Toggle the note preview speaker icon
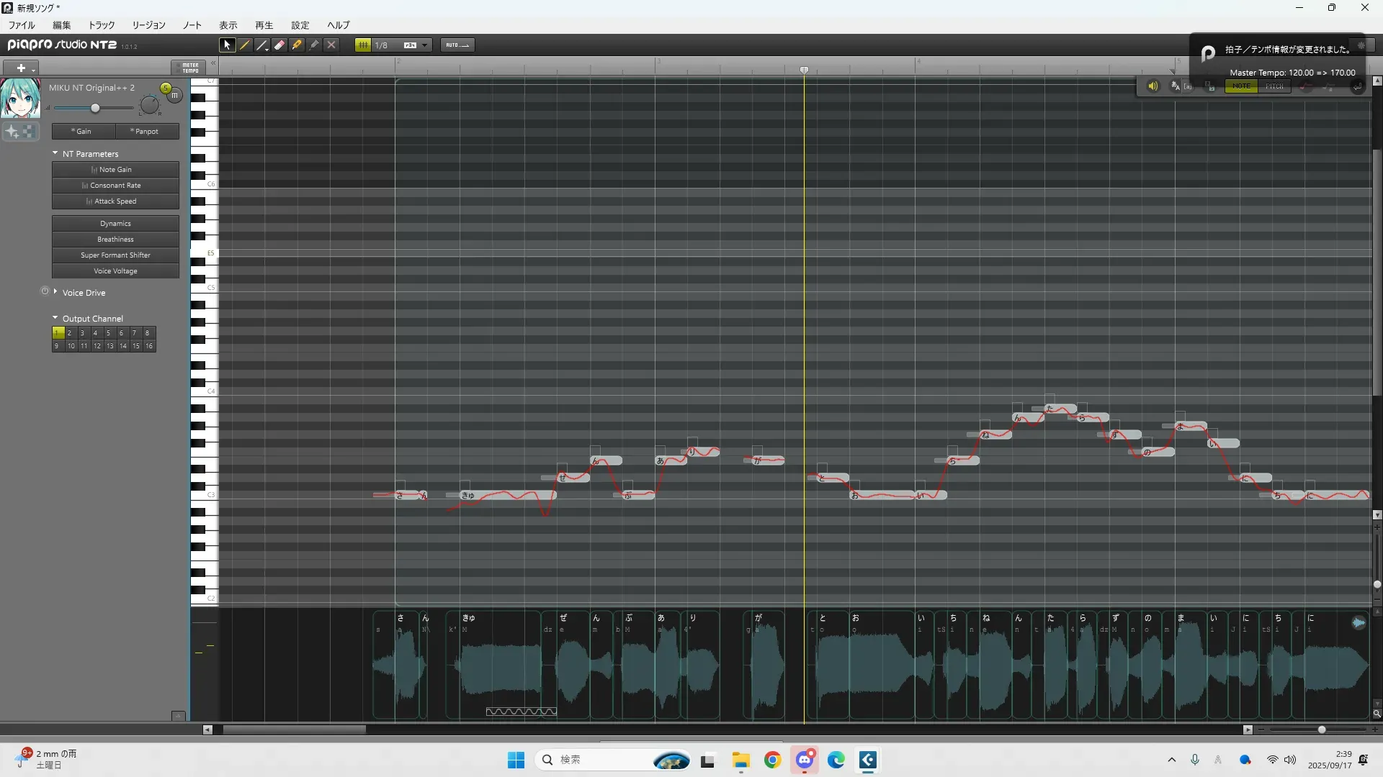The height and width of the screenshot is (777, 1383). pos(1152,86)
